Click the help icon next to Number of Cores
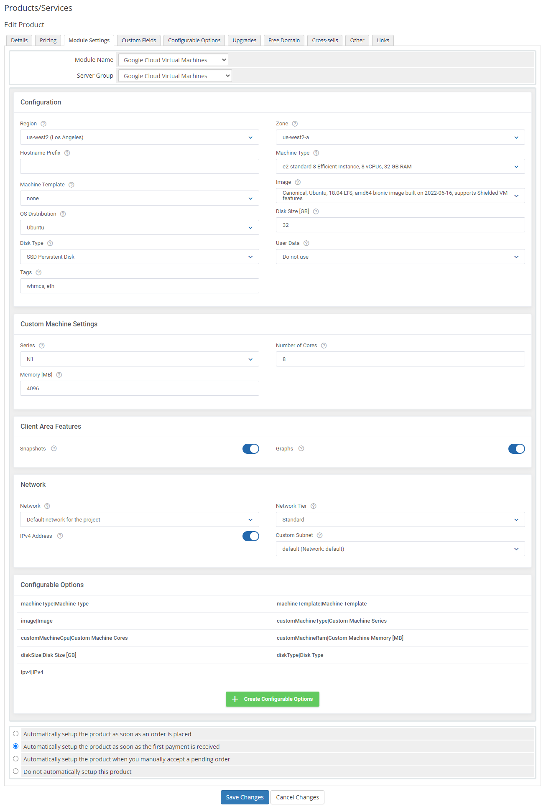Screen dimensions: 546x809 (324, 346)
